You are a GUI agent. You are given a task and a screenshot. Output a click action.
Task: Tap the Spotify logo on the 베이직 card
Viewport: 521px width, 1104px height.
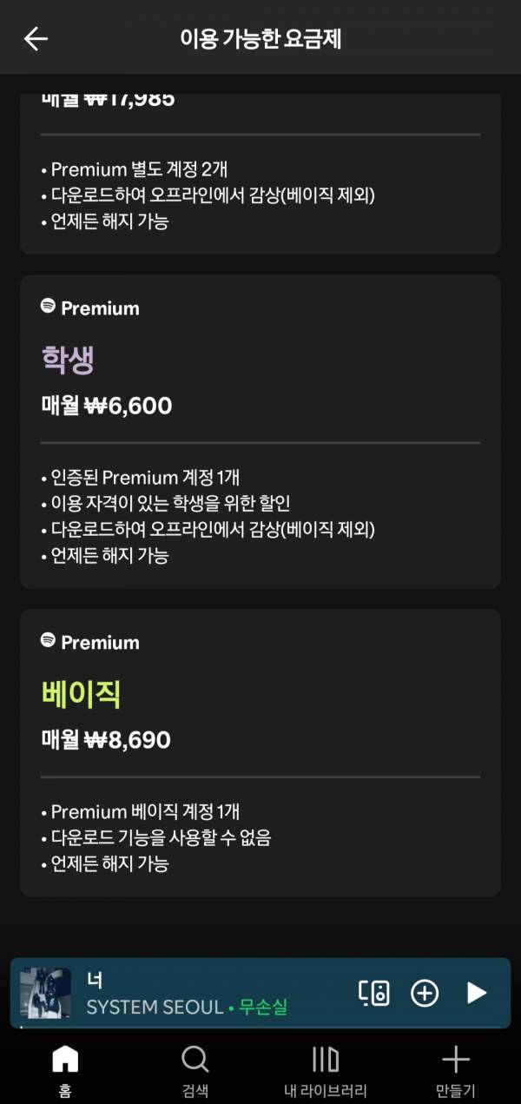tap(49, 641)
